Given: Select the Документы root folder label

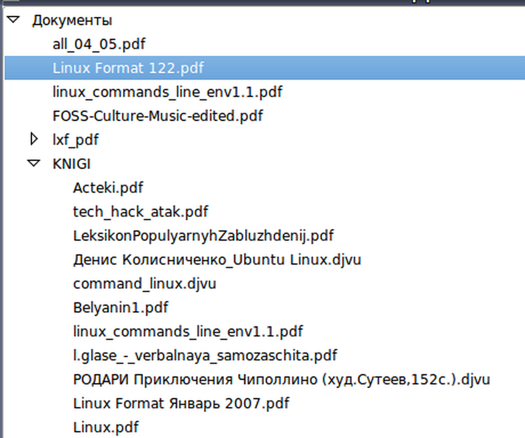Looking at the screenshot, I should (x=72, y=21).
